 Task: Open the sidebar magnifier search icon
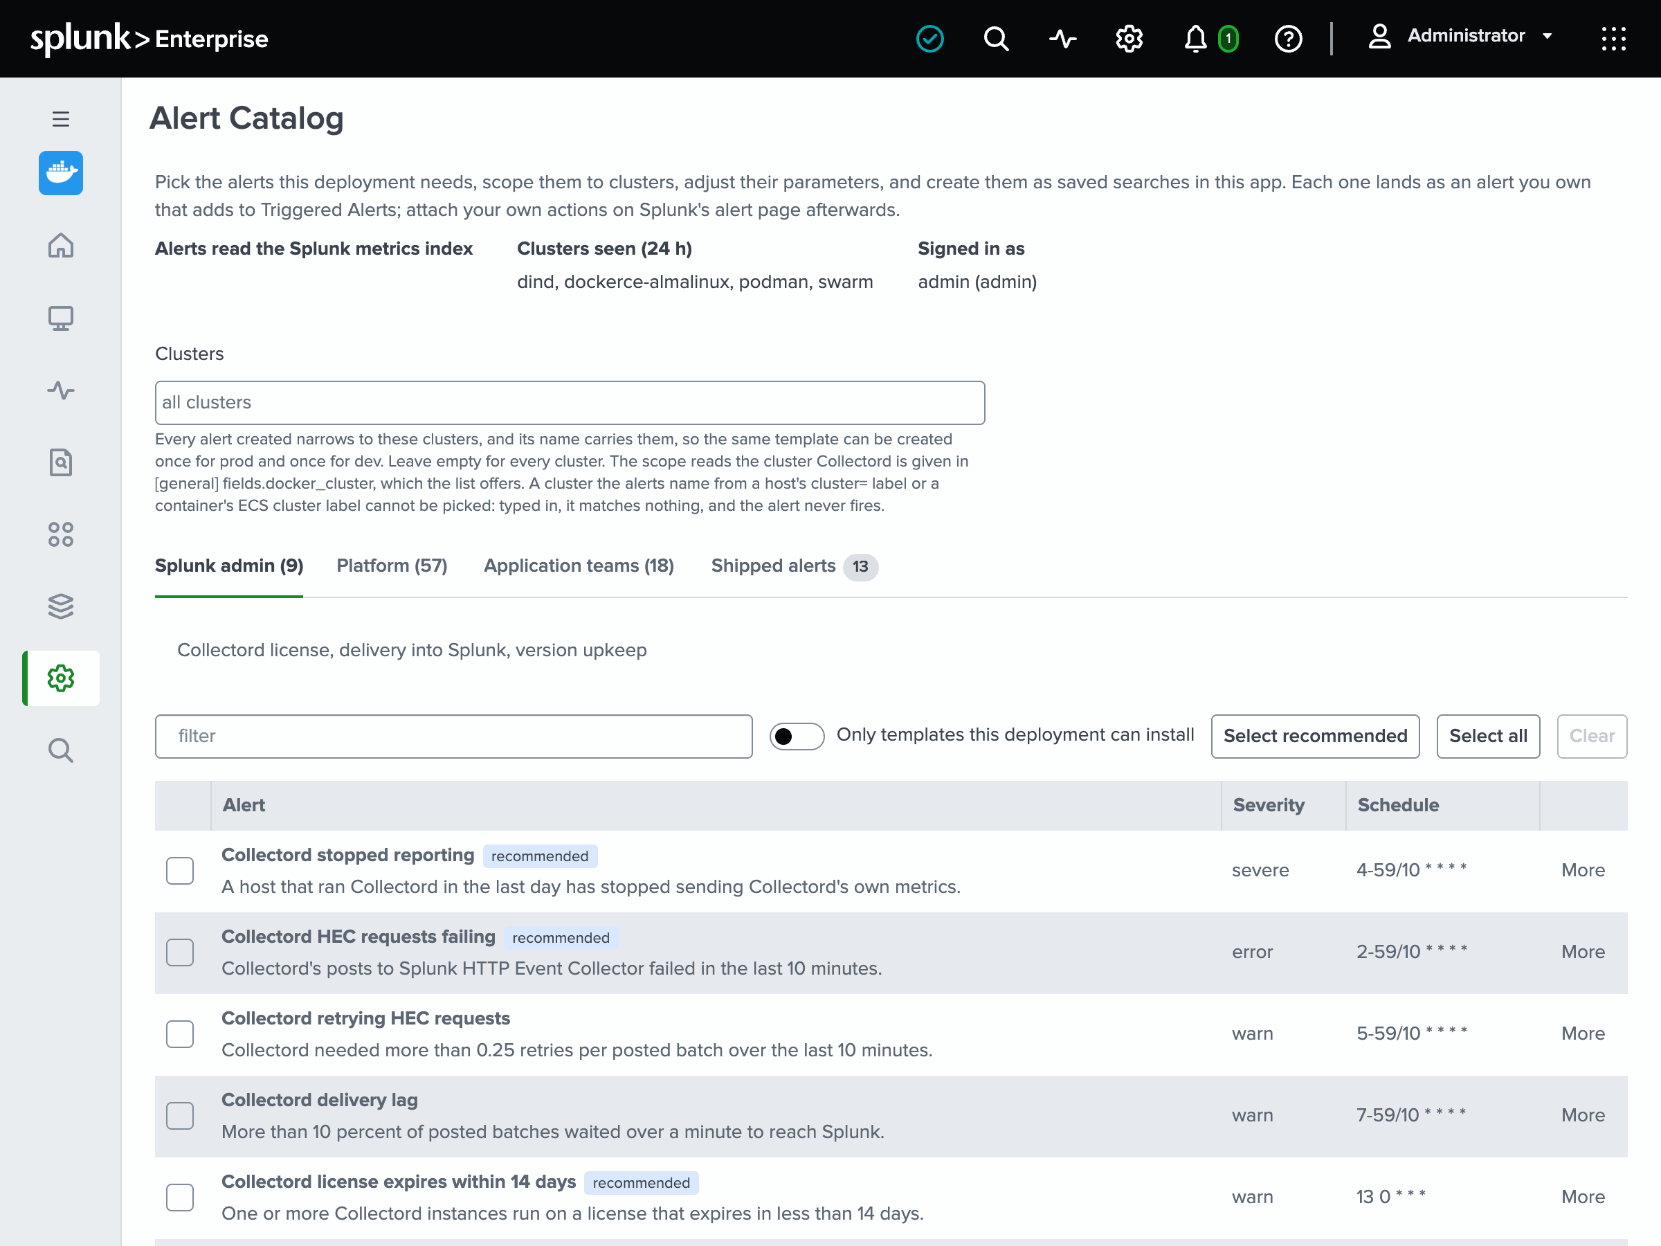click(x=61, y=750)
